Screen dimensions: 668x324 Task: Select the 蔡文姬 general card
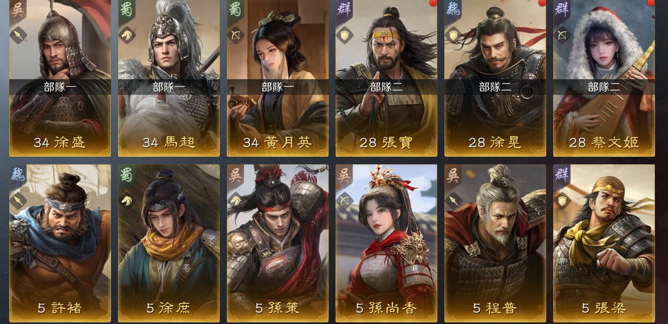click(604, 78)
